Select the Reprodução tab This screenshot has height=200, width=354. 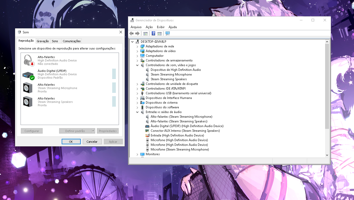[26, 41]
